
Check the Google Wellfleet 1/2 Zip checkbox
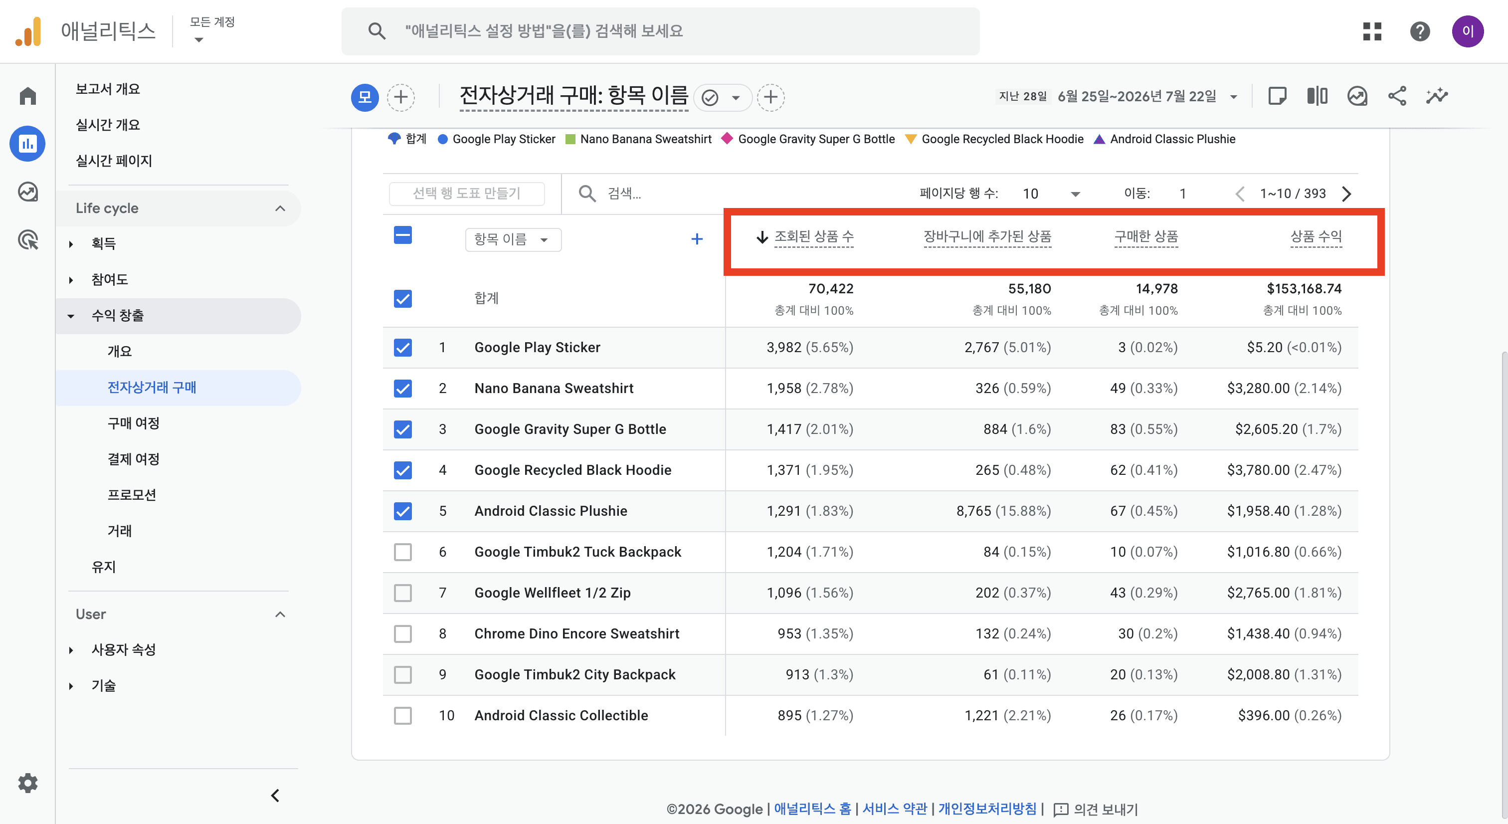coord(403,593)
